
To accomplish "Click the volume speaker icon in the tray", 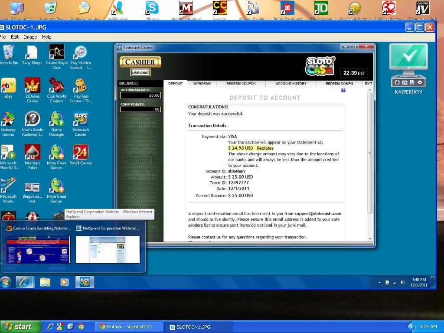I will click(x=403, y=282).
